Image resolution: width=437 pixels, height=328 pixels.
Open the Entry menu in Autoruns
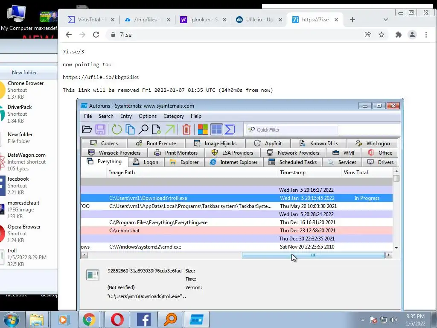coord(126,116)
